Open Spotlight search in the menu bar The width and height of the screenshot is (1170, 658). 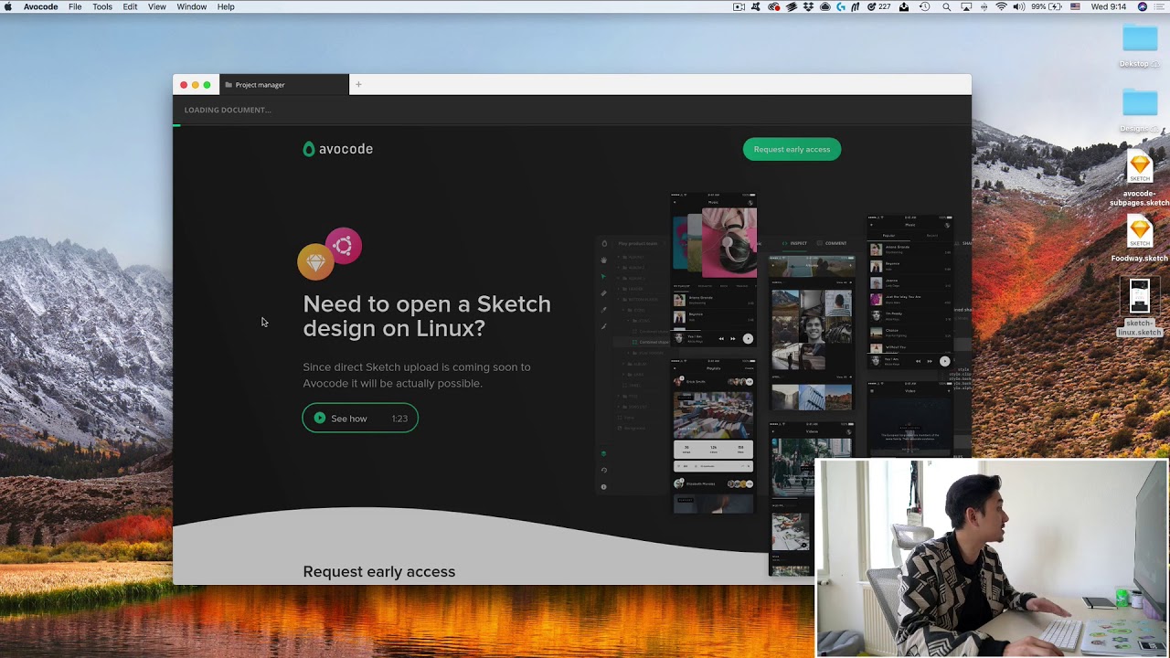[946, 6]
